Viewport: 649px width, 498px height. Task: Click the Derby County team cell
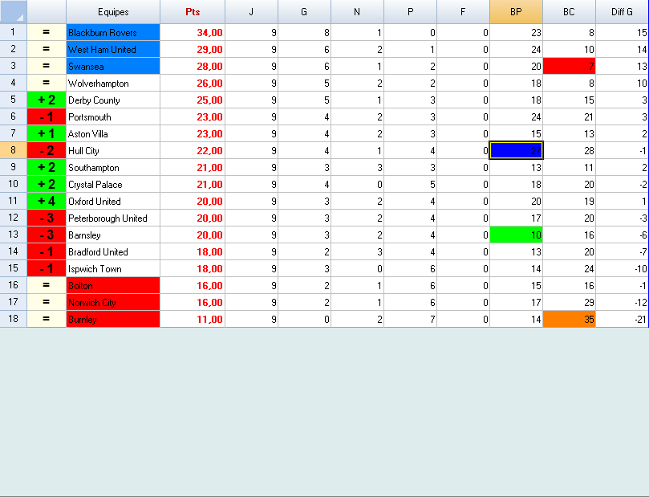coord(113,100)
